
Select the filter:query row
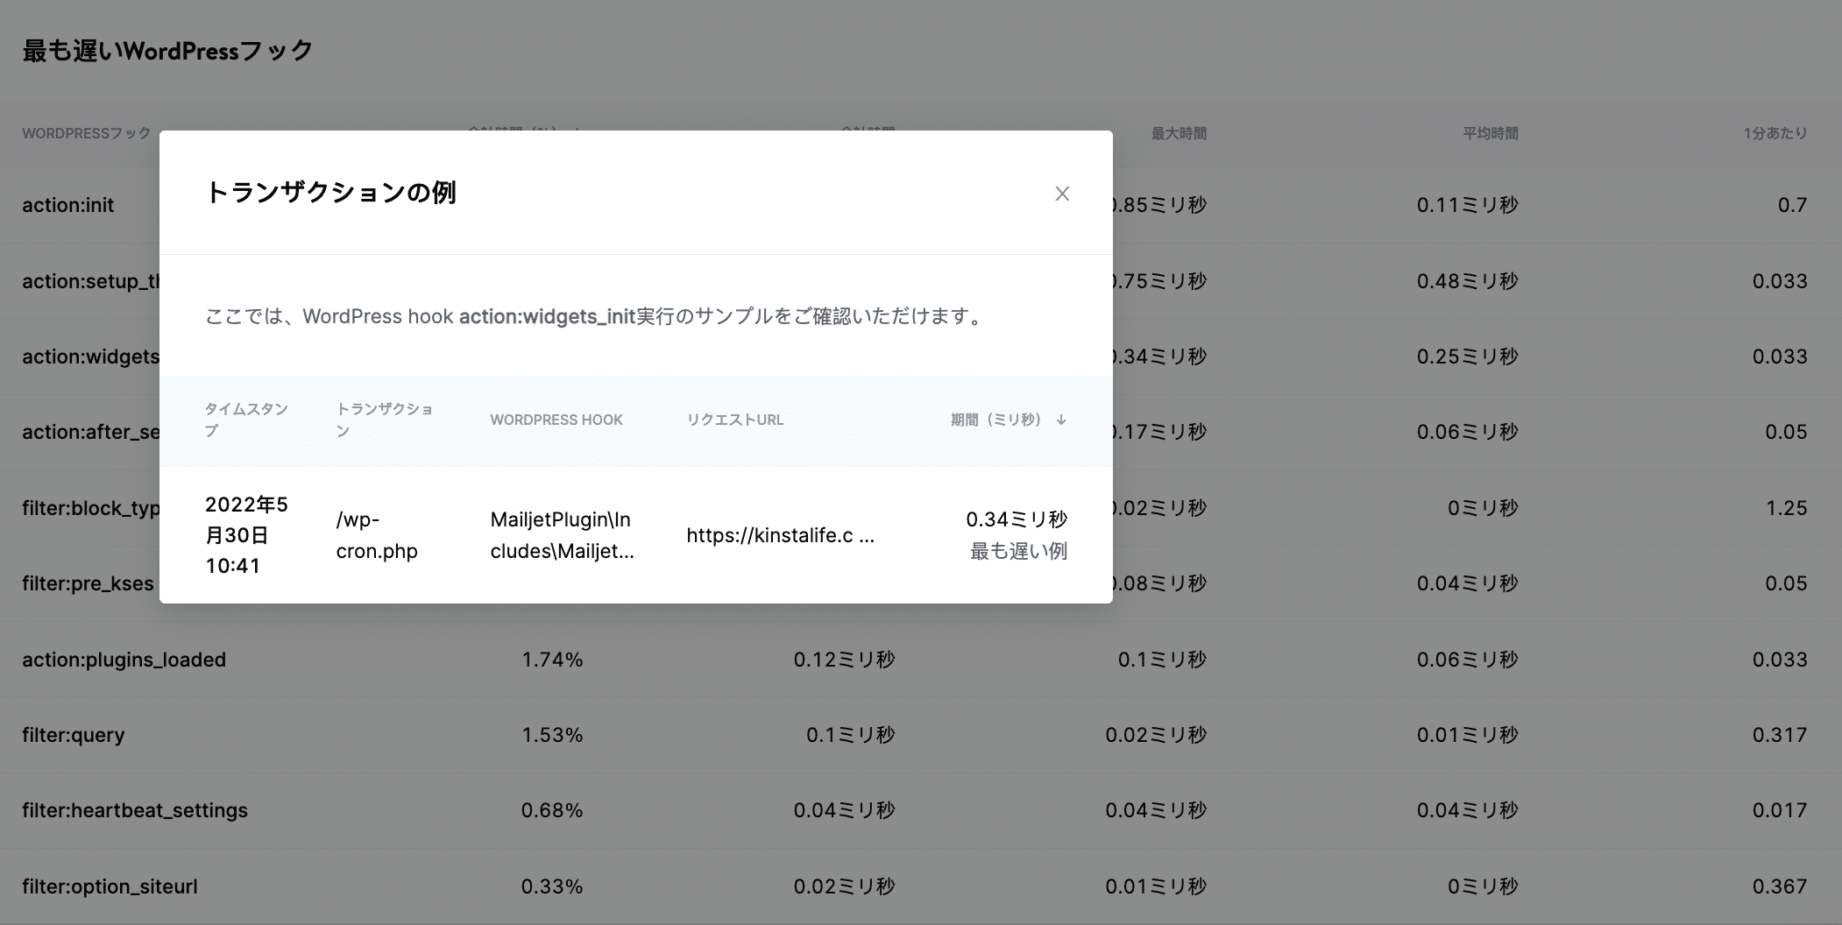coord(74,734)
